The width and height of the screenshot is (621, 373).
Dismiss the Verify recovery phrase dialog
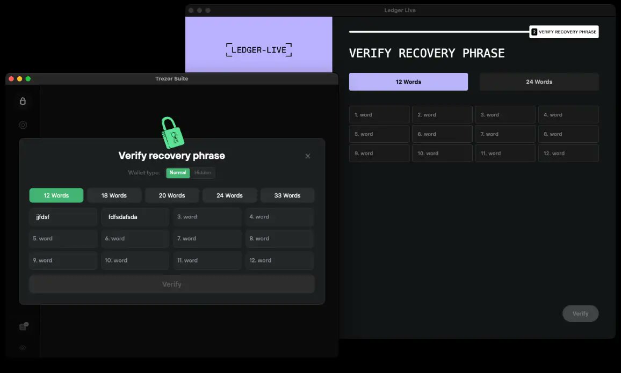[308, 156]
